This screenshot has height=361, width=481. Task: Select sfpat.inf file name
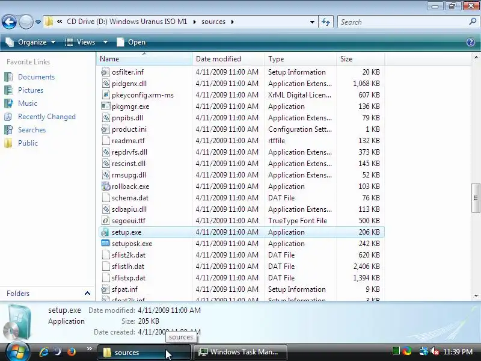[124, 289]
